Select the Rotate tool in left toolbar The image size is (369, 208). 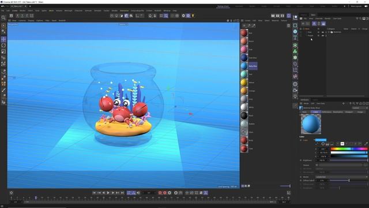coord(3,45)
